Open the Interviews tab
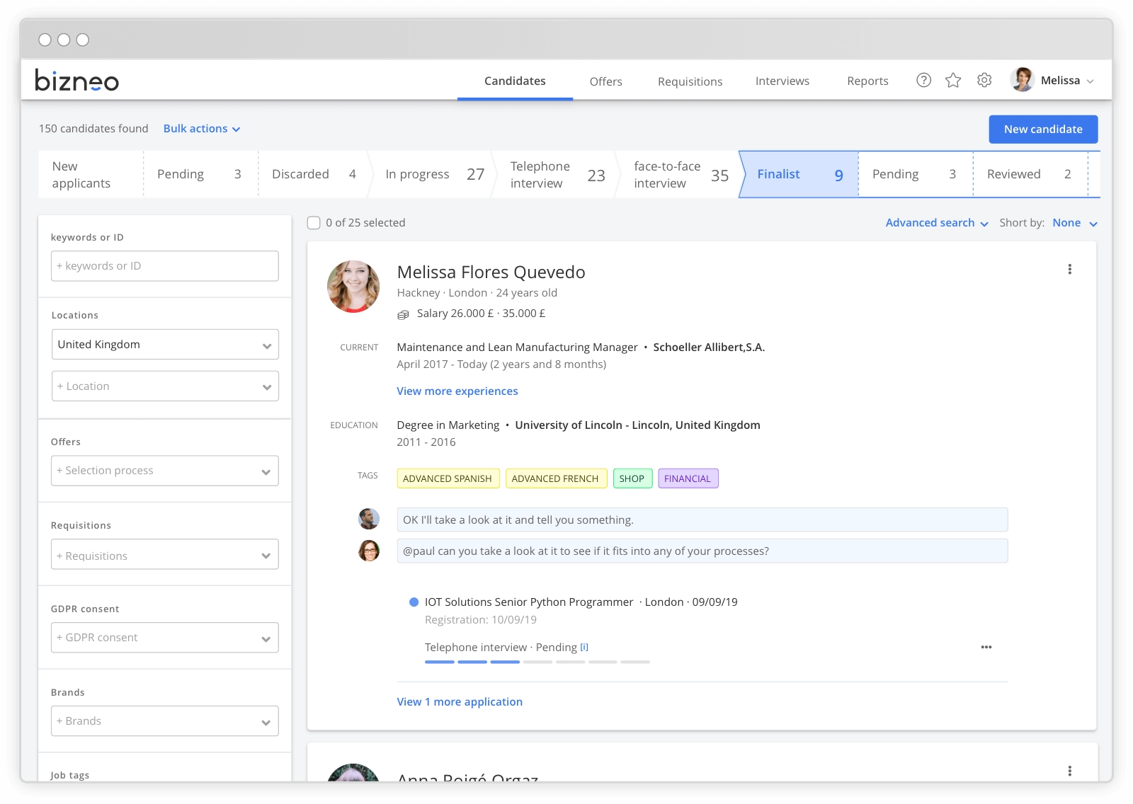 pos(782,81)
